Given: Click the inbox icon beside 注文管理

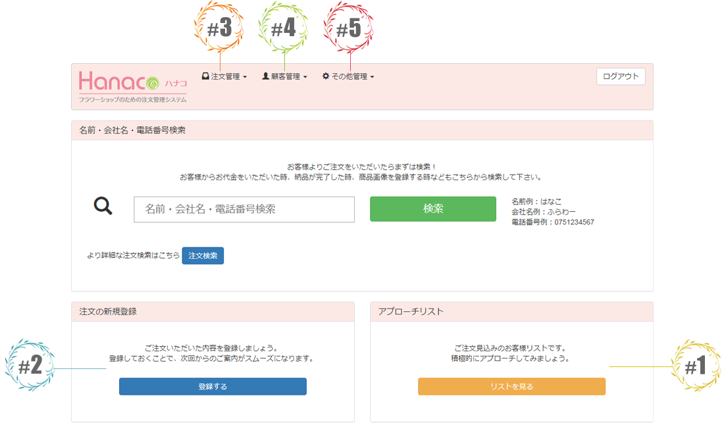Looking at the screenshot, I should 205,76.
